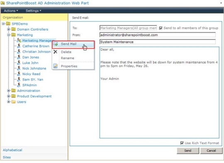Click the Product Development folder icon
The width and height of the screenshot is (224, 163).
pyautogui.click(x=13, y=96)
